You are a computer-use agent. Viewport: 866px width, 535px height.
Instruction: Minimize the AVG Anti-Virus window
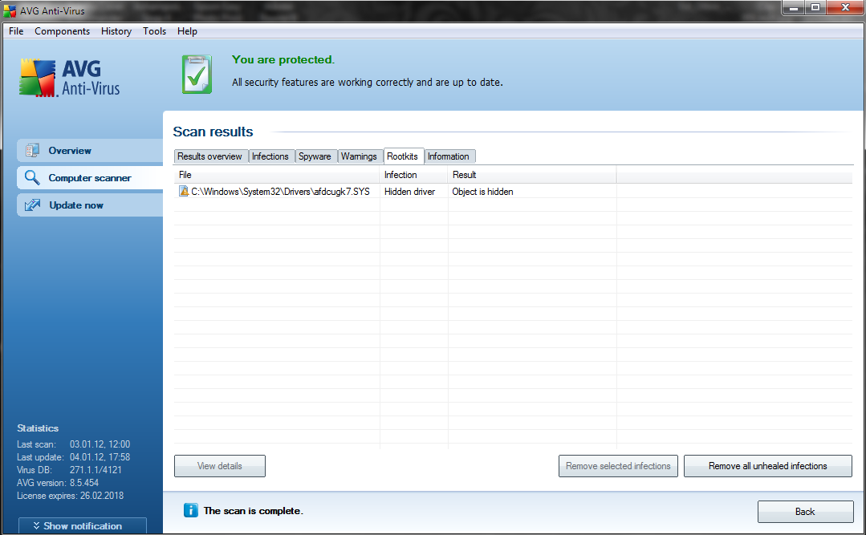click(x=793, y=8)
